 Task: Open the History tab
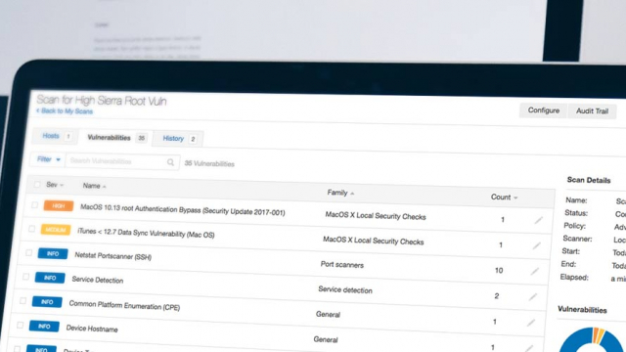(x=179, y=139)
